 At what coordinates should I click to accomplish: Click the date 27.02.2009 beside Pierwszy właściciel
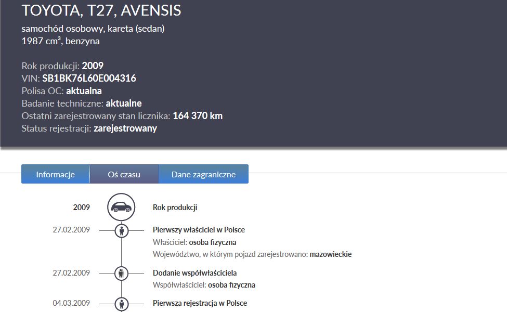point(71,230)
